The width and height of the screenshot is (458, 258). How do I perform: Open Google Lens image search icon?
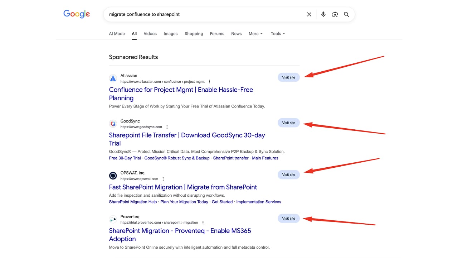[x=335, y=14]
